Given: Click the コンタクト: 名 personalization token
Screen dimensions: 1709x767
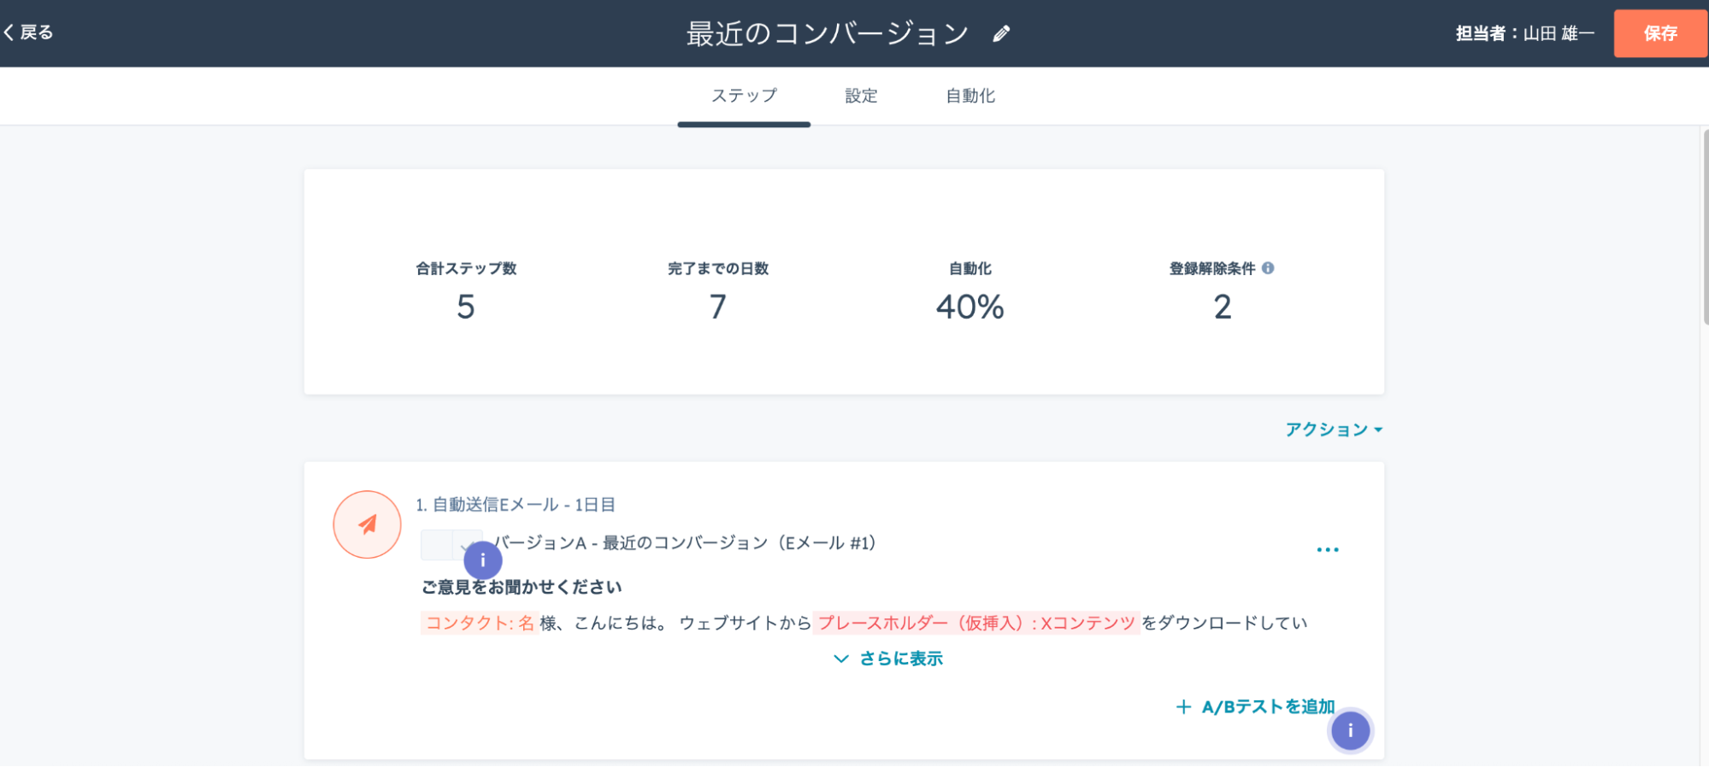Looking at the screenshot, I should click(480, 623).
